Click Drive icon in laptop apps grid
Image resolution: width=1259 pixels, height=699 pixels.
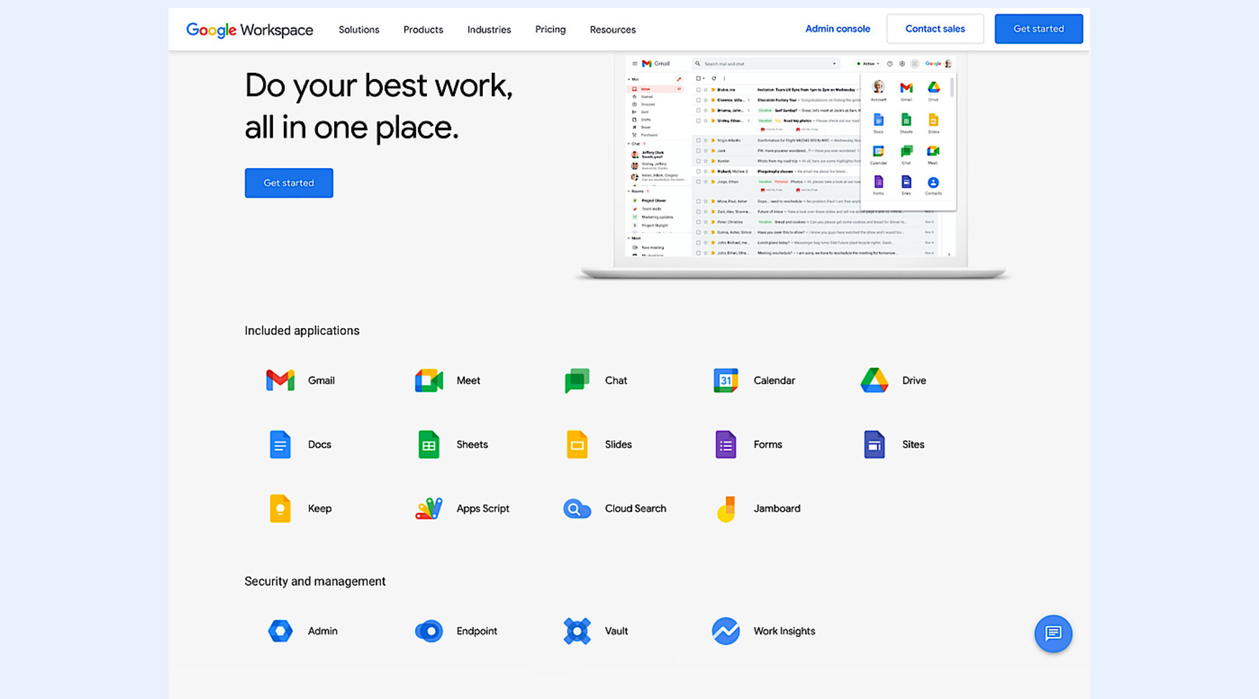click(934, 87)
